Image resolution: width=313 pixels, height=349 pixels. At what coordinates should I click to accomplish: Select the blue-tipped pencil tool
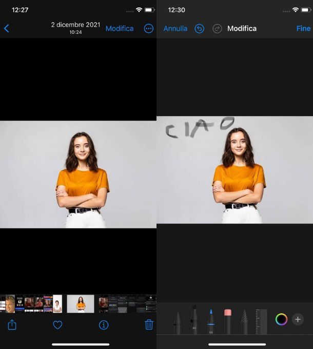[211, 321]
